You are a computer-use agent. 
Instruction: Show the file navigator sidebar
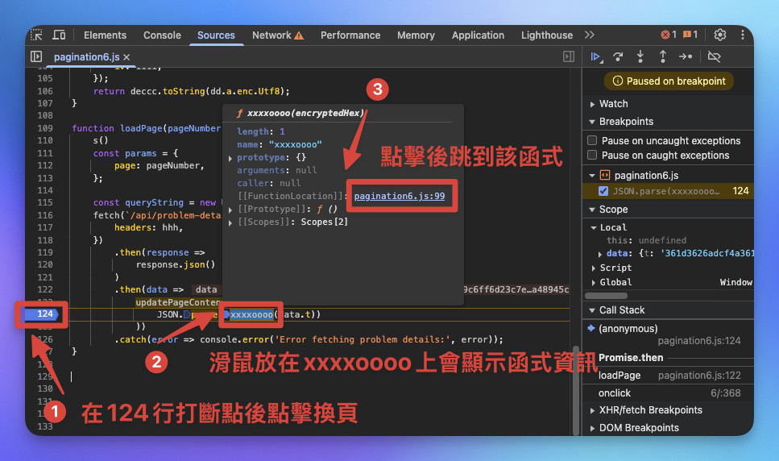click(36, 56)
